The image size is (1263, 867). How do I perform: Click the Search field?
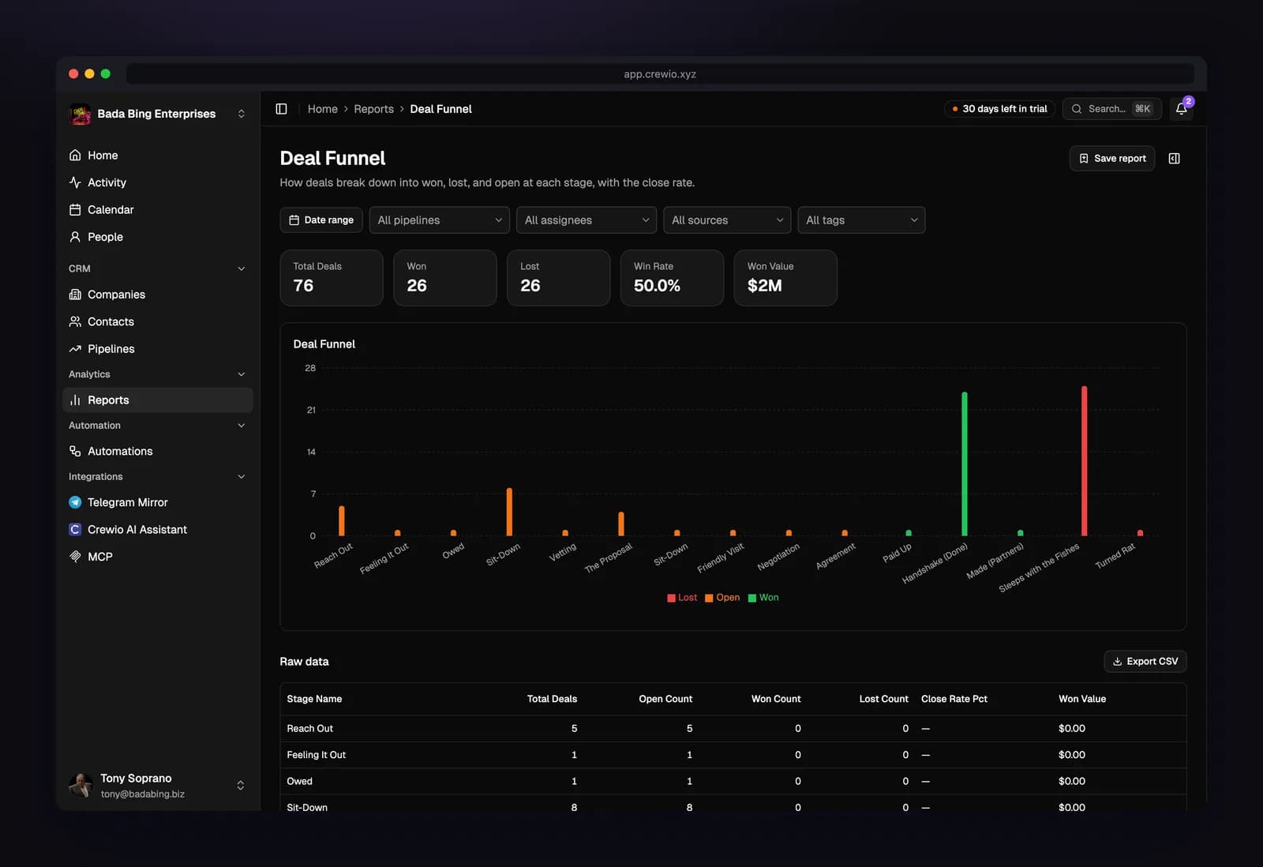pyautogui.click(x=1112, y=109)
